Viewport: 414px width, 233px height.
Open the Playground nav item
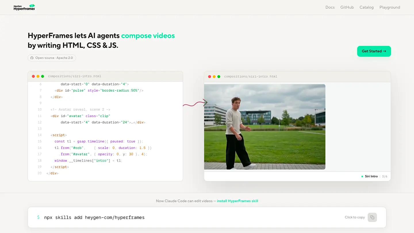[x=390, y=7]
